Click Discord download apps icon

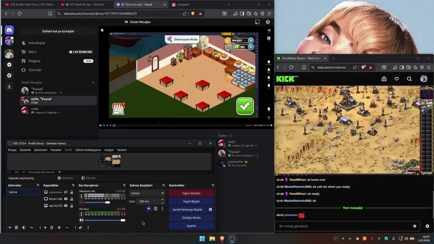tap(9, 86)
